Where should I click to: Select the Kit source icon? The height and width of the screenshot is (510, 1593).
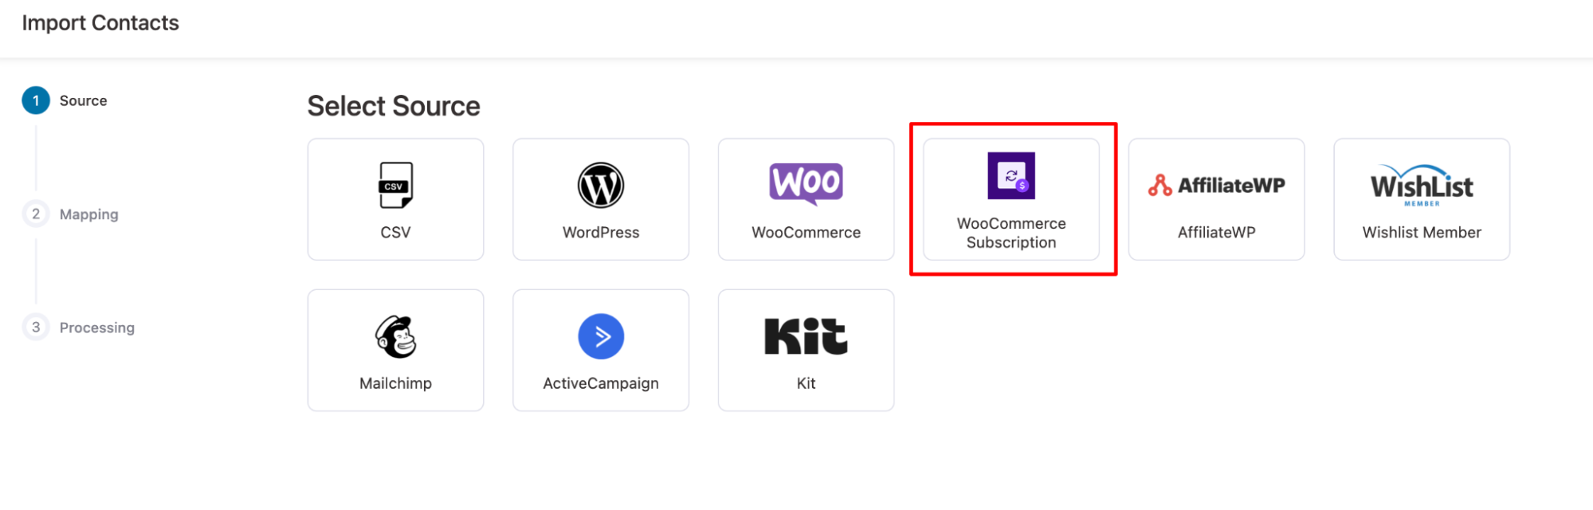pos(805,335)
